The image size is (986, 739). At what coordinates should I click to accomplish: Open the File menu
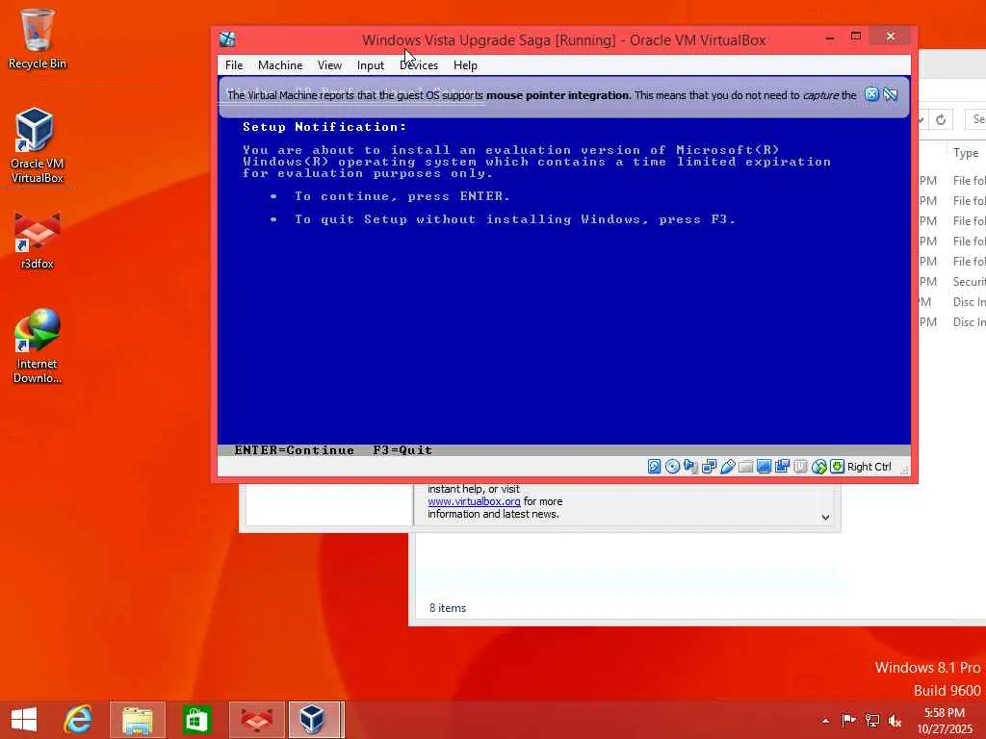coord(234,65)
